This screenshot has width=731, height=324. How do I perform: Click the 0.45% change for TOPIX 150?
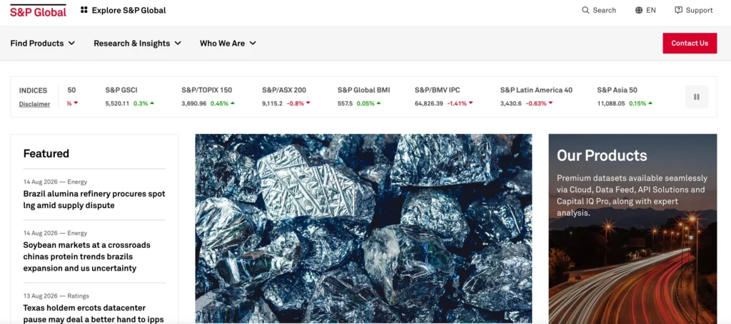220,103
